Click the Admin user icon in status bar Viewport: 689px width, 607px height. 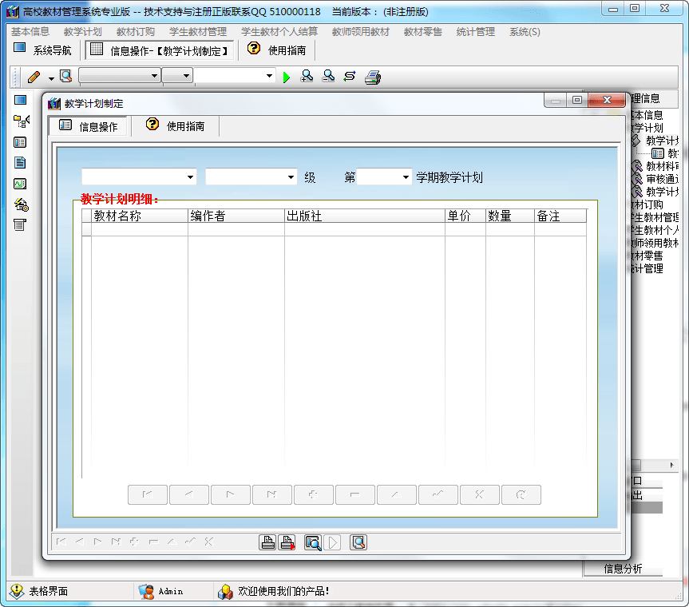[x=146, y=591]
